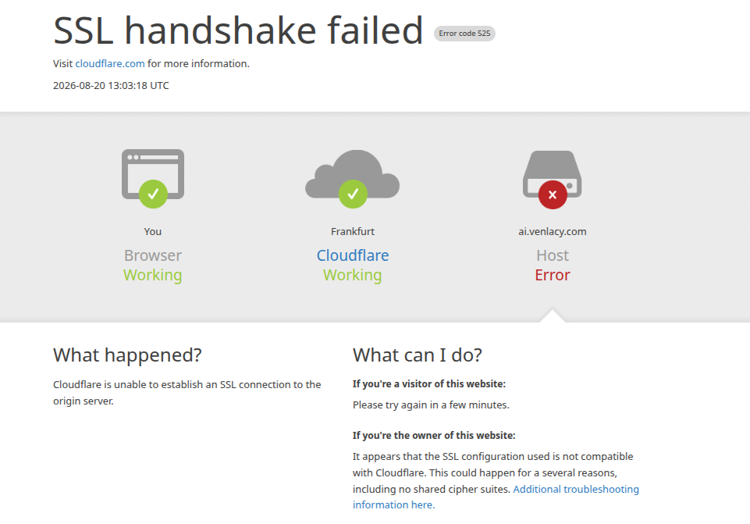Click the Working status under Cloudflare
This screenshot has height=524, width=750.
coord(353,275)
